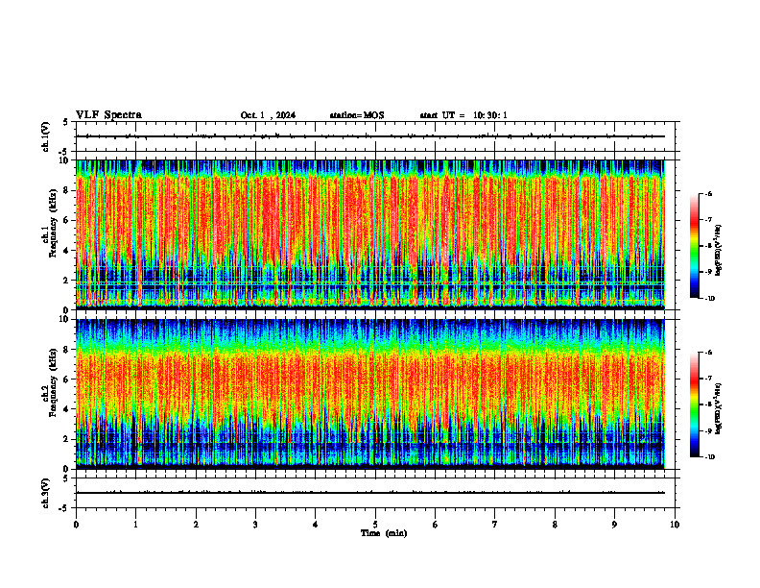
Task: Click the "-8" tick on ch.1 color bar
Action: (708, 246)
